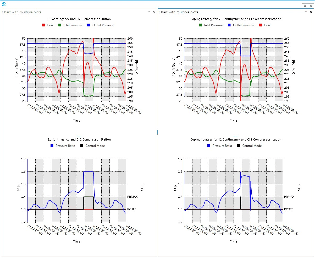Click blue Outlet Pressure swatch in Coping Strategy chart
The image size is (315, 258).
(229, 25)
